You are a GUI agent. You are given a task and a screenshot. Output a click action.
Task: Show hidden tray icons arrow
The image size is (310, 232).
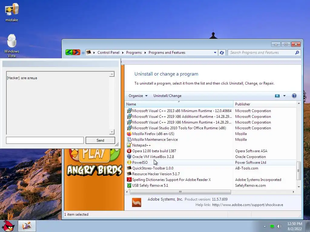coord(265,226)
